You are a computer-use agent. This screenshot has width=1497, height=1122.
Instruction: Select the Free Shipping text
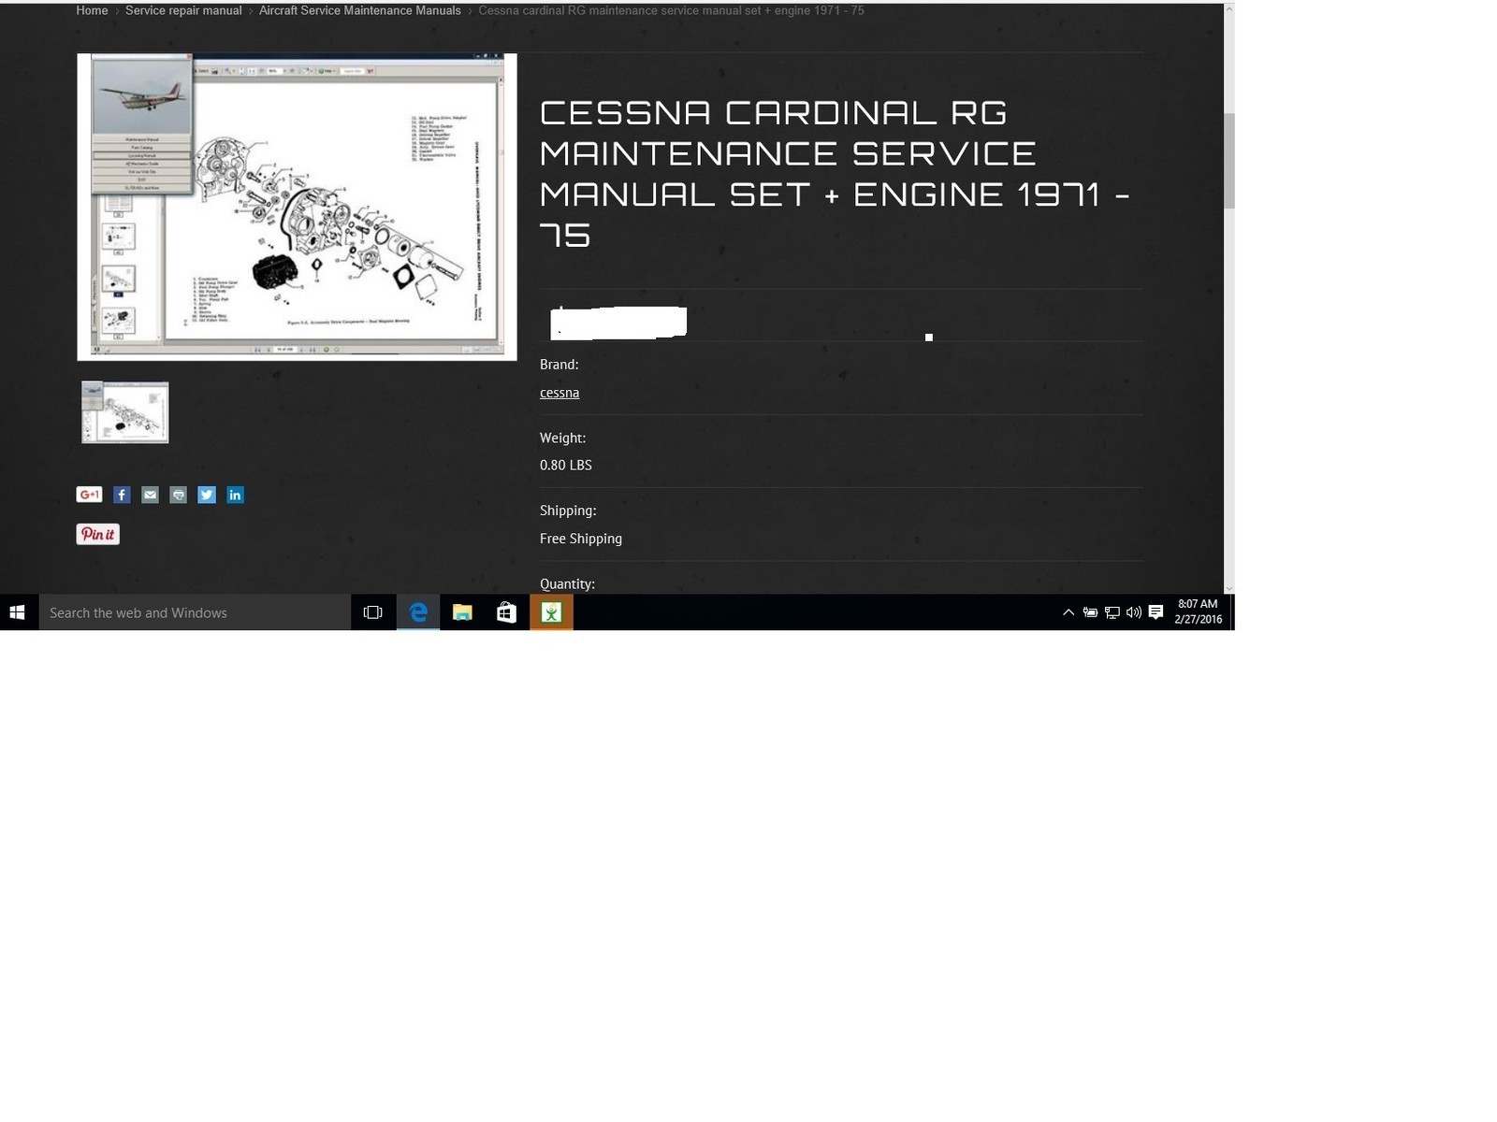(x=581, y=539)
